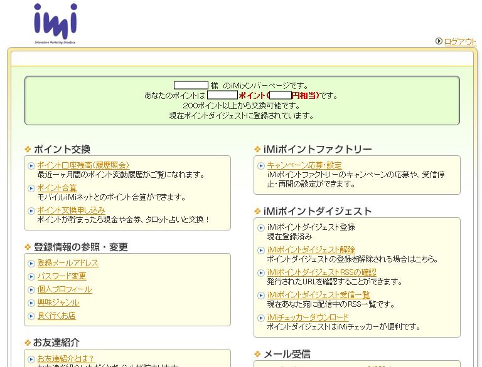
Task: Open iMiポイントダイジェスト解除 link
Action: pyautogui.click(x=311, y=249)
